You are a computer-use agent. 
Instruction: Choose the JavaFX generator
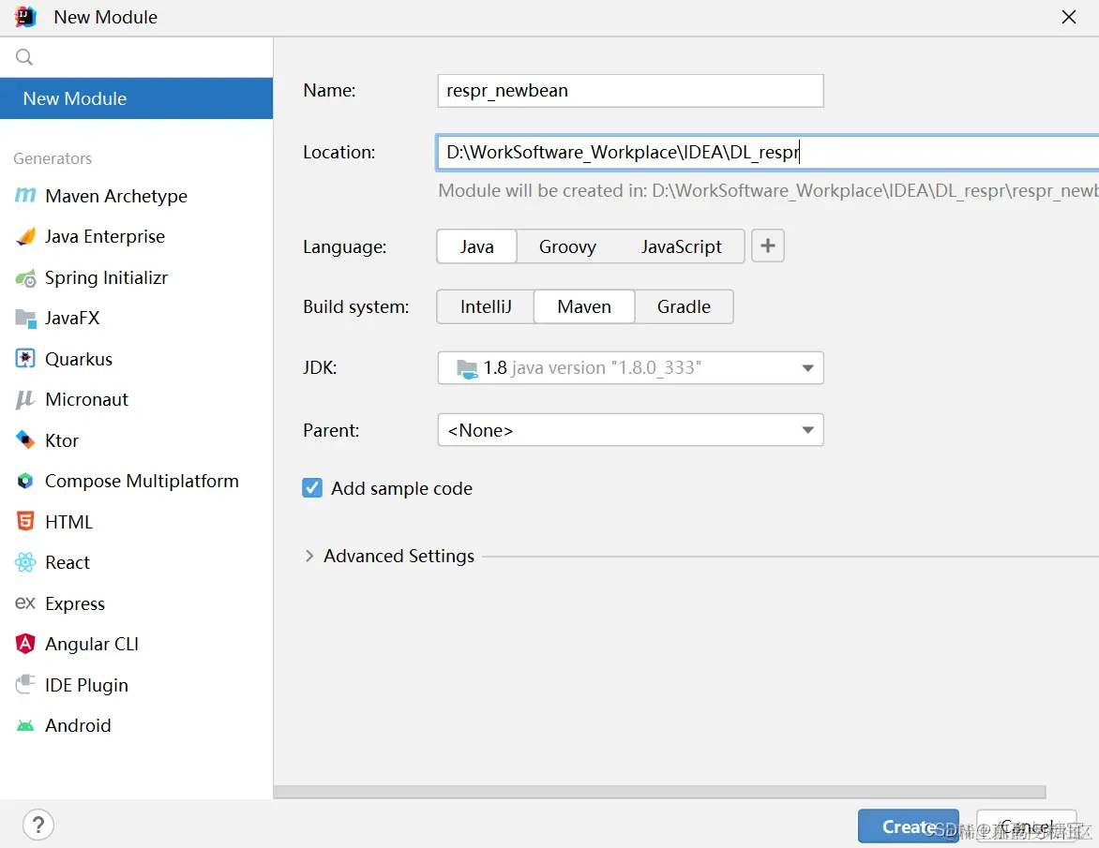[72, 319]
